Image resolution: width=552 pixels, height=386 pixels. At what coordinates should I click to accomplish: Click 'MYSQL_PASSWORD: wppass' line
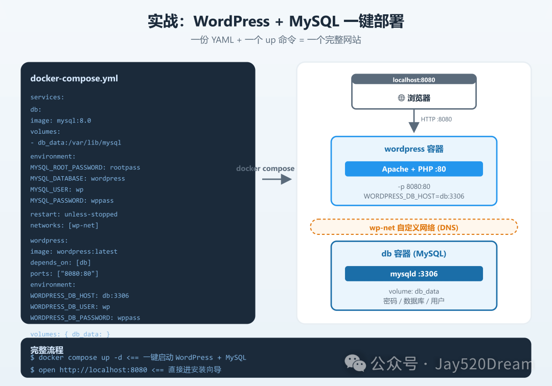pos(72,200)
